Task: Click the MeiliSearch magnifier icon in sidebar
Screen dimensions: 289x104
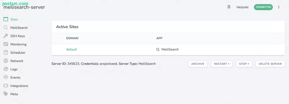Action: 6,28
